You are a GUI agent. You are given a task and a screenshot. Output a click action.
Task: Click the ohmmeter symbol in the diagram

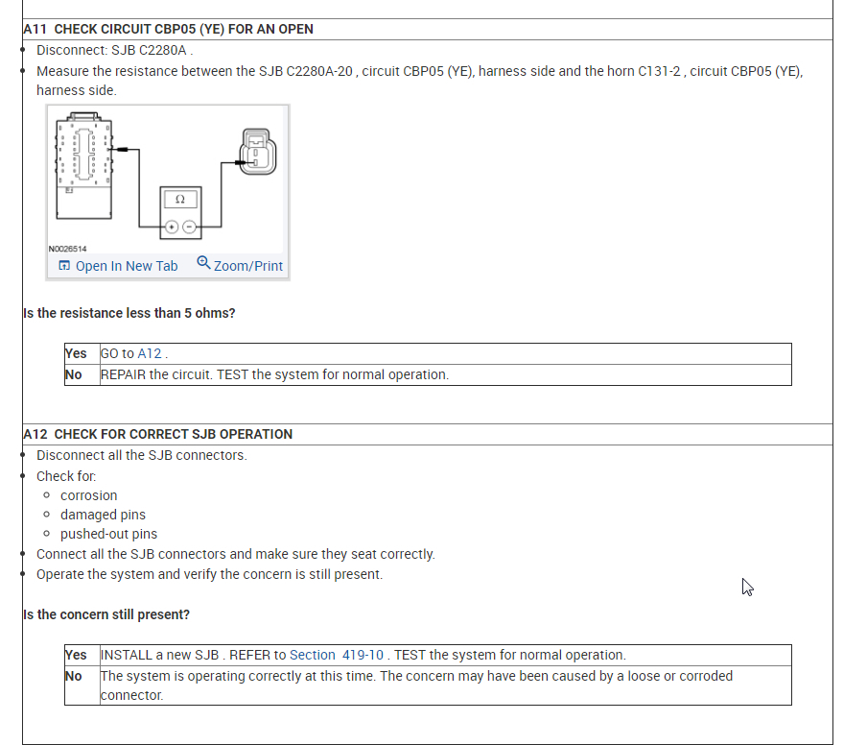click(180, 200)
